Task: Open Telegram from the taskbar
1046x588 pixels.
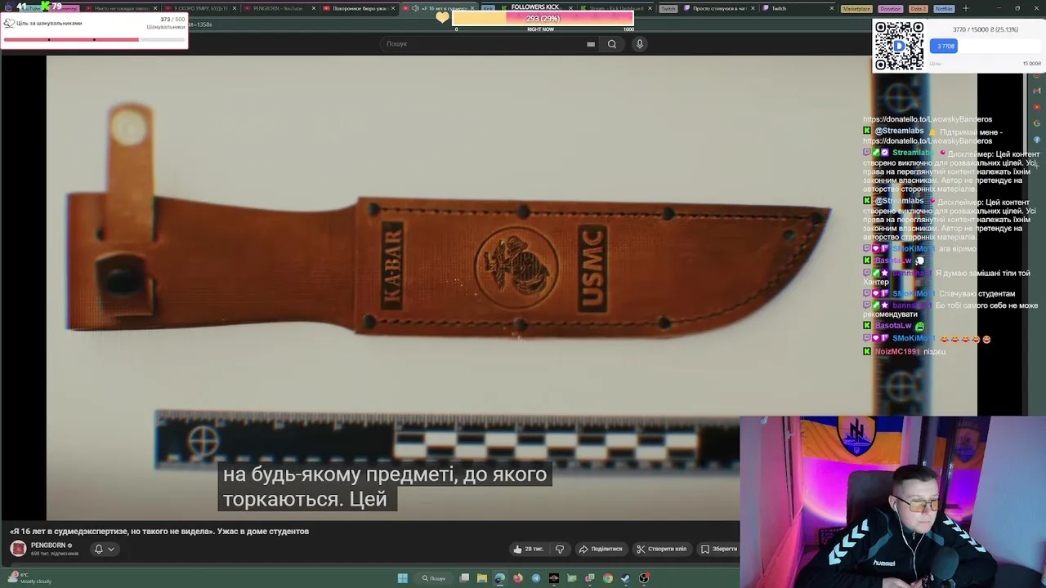Action: pos(536,578)
